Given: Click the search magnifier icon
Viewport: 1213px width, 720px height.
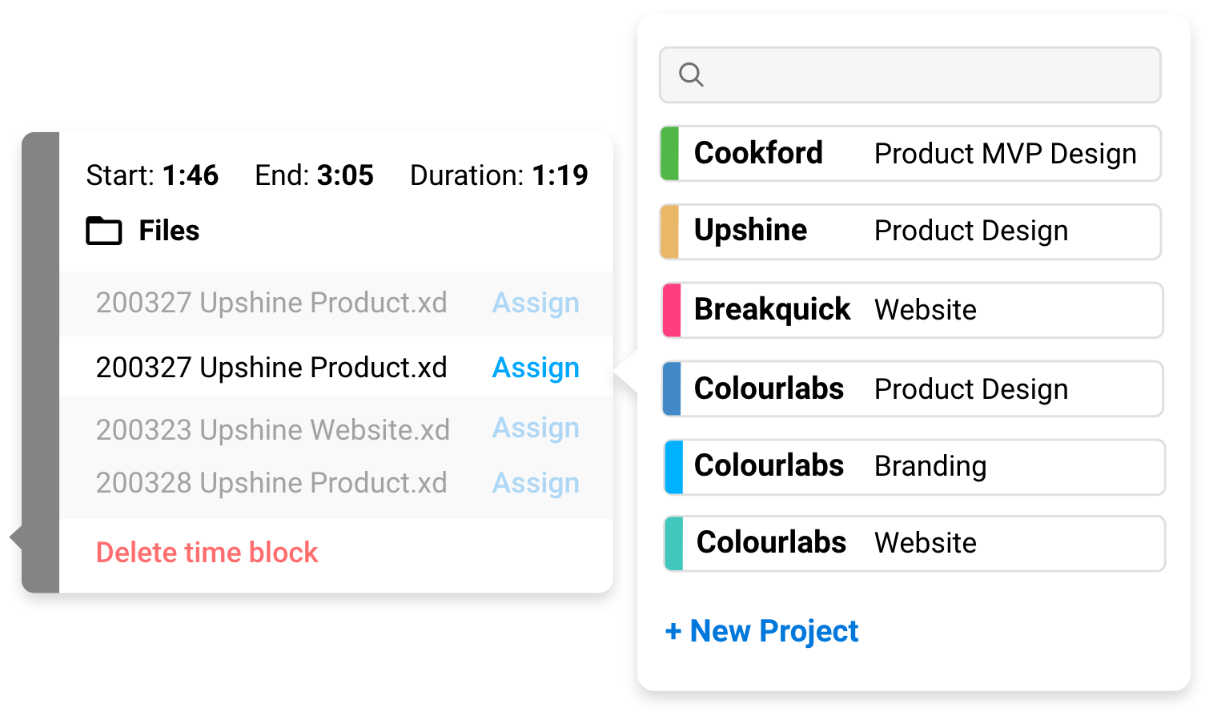Looking at the screenshot, I should coord(690,74).
